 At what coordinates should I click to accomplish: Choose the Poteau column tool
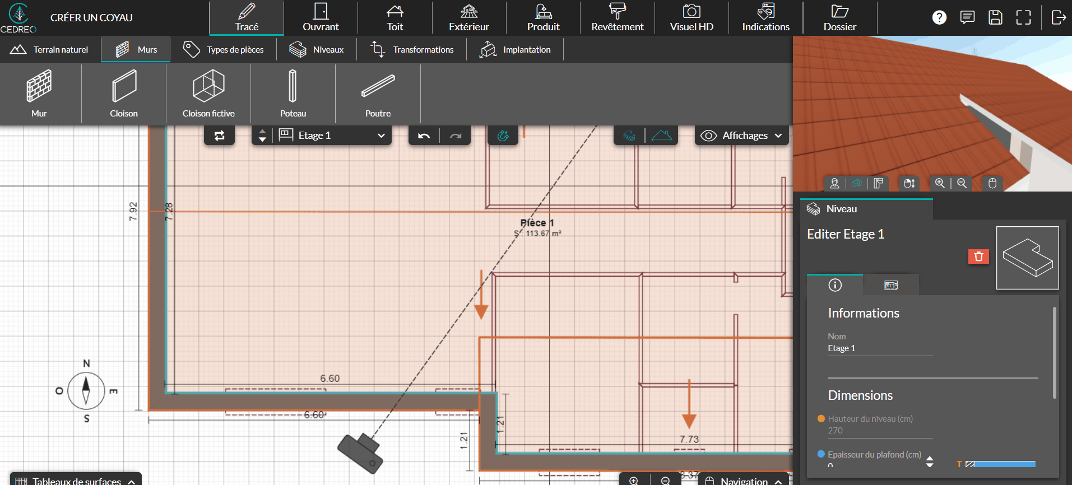pos(293,94)
